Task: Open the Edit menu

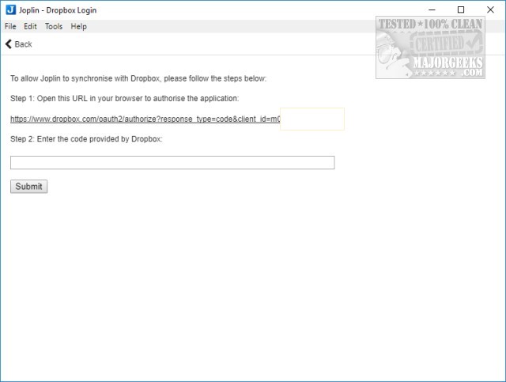Action: (x=30, y=26)
